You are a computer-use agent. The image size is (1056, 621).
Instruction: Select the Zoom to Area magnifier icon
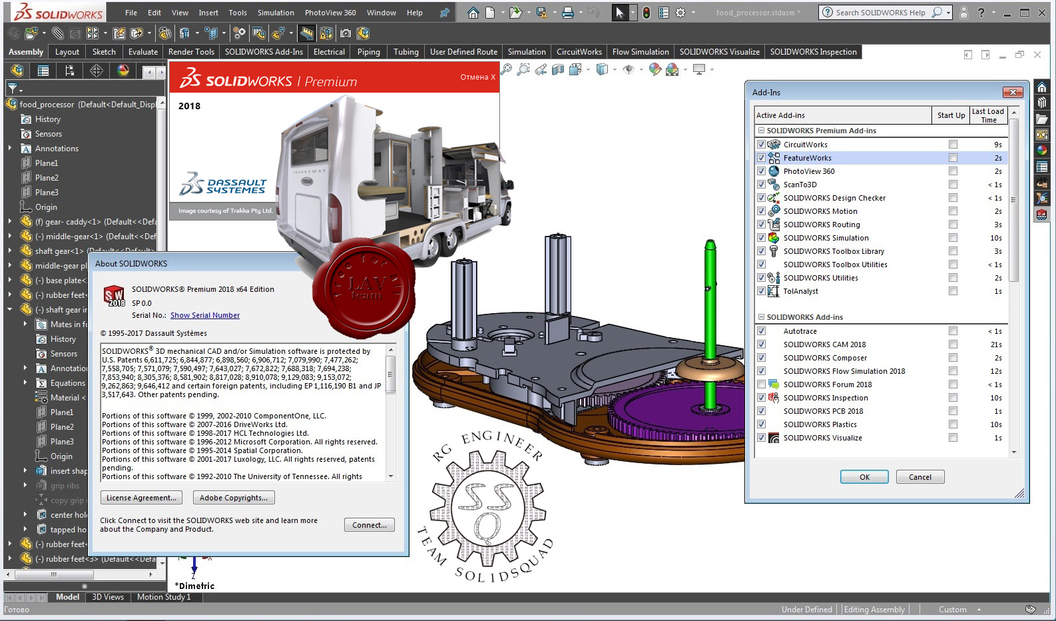[x=523, y=69]
